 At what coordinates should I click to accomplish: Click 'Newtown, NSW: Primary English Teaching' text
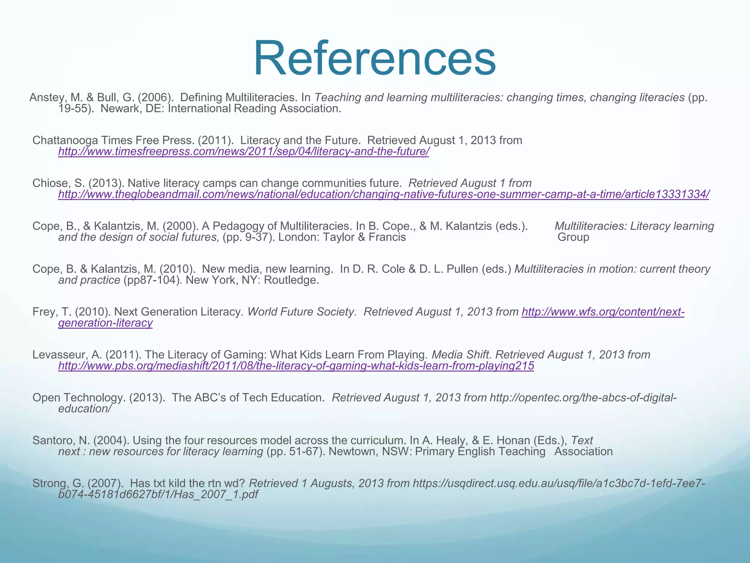click(x=437, y=452)
